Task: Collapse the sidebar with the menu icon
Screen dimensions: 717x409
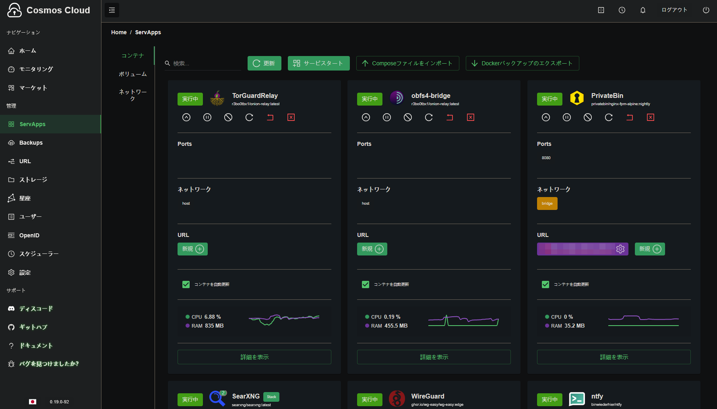Action: coord(112,10)
